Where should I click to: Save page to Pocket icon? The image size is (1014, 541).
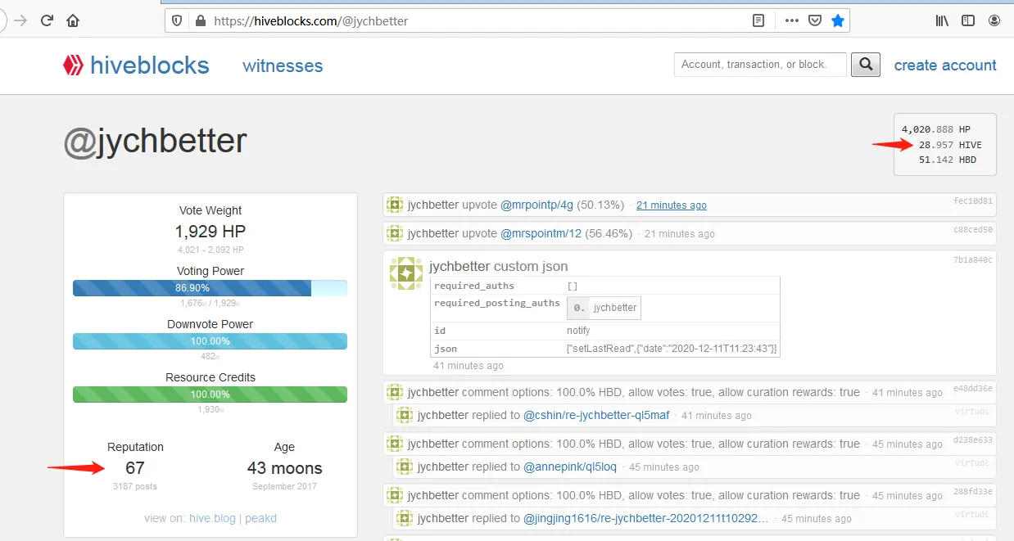[815, 21]
